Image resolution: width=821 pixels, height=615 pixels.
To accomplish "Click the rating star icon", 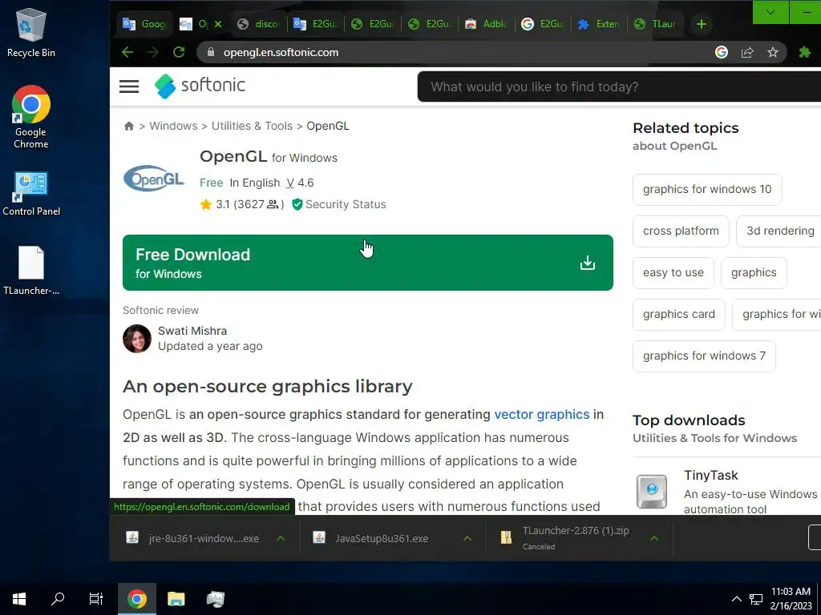I will point(206,204).
